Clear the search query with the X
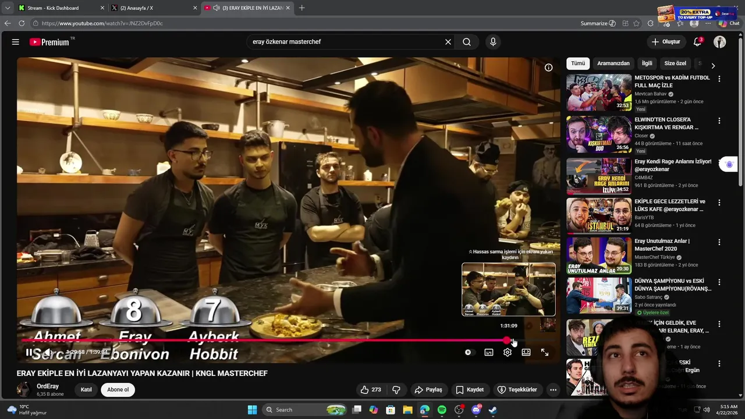Image resolution: width=745 pixels, height=419 pixels. pos(448,42)
